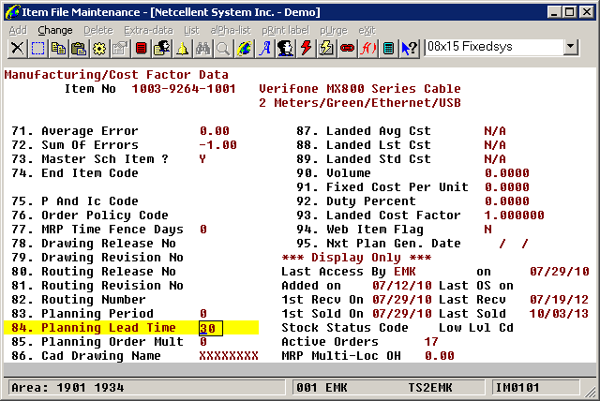Viewport: 600px width, 401px height.
Task: Click the head silhouette profile icon
Action: point(285,48)
